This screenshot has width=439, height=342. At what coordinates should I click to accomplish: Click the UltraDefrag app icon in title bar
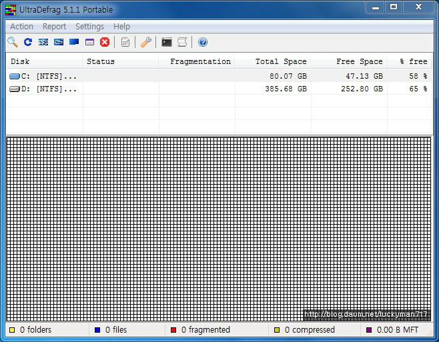pyautogui.click(x=11, y=10)
